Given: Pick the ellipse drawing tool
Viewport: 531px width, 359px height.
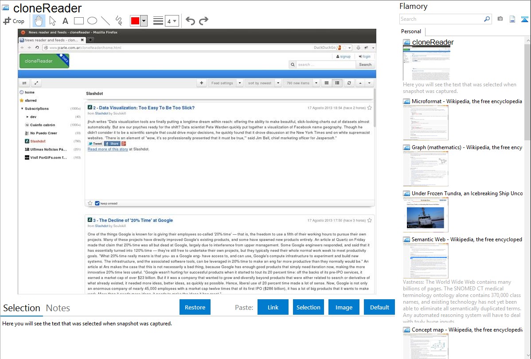Looking at the screenshot, I should (92, 21).
